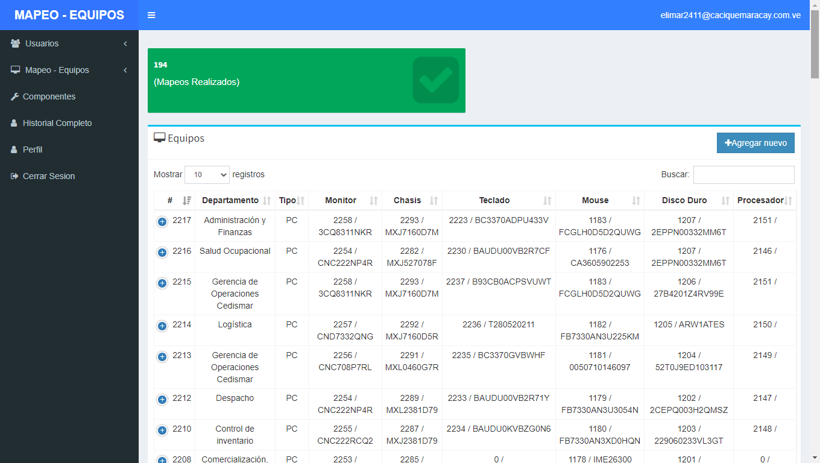
Task: Focus the Buscar search field
Action: 744,175
